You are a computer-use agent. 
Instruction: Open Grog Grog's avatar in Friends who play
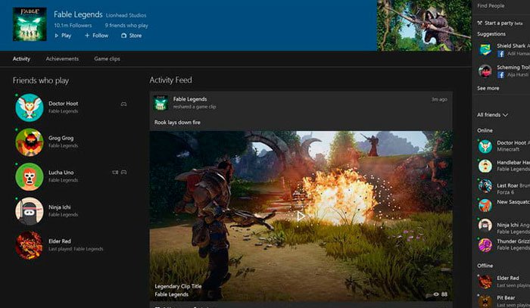[x=30, y=142]
